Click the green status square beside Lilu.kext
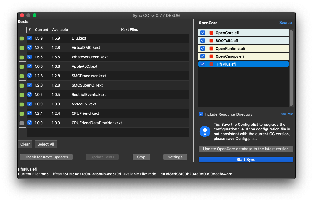The image size is (313, 202). (22, 39)
